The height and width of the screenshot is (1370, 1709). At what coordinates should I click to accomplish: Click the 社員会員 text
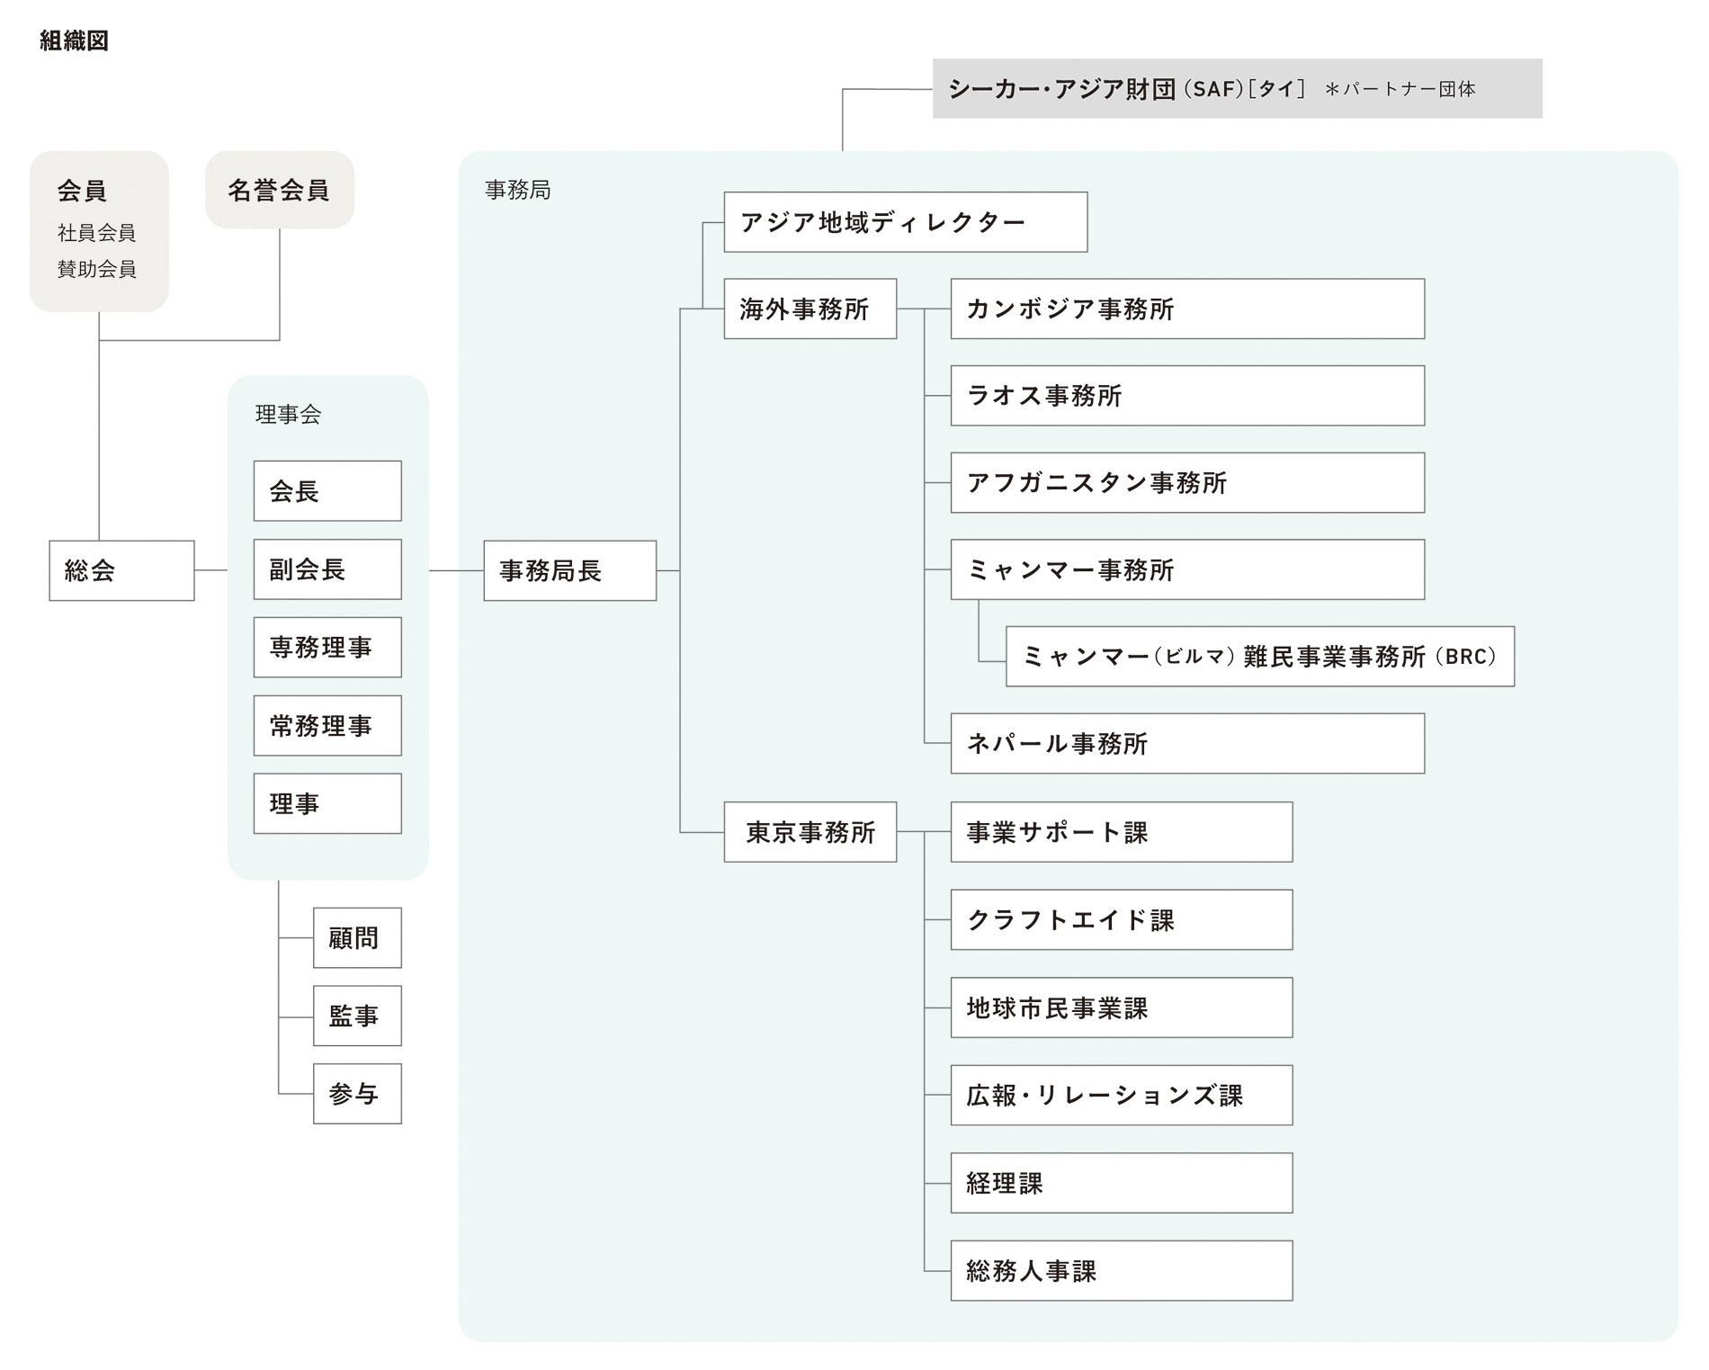click(x=96, y=233)
